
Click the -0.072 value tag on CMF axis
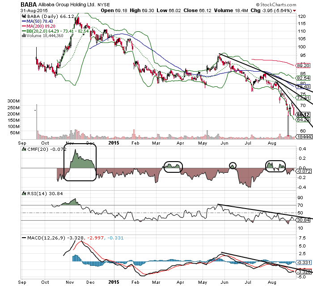[304, 171]
